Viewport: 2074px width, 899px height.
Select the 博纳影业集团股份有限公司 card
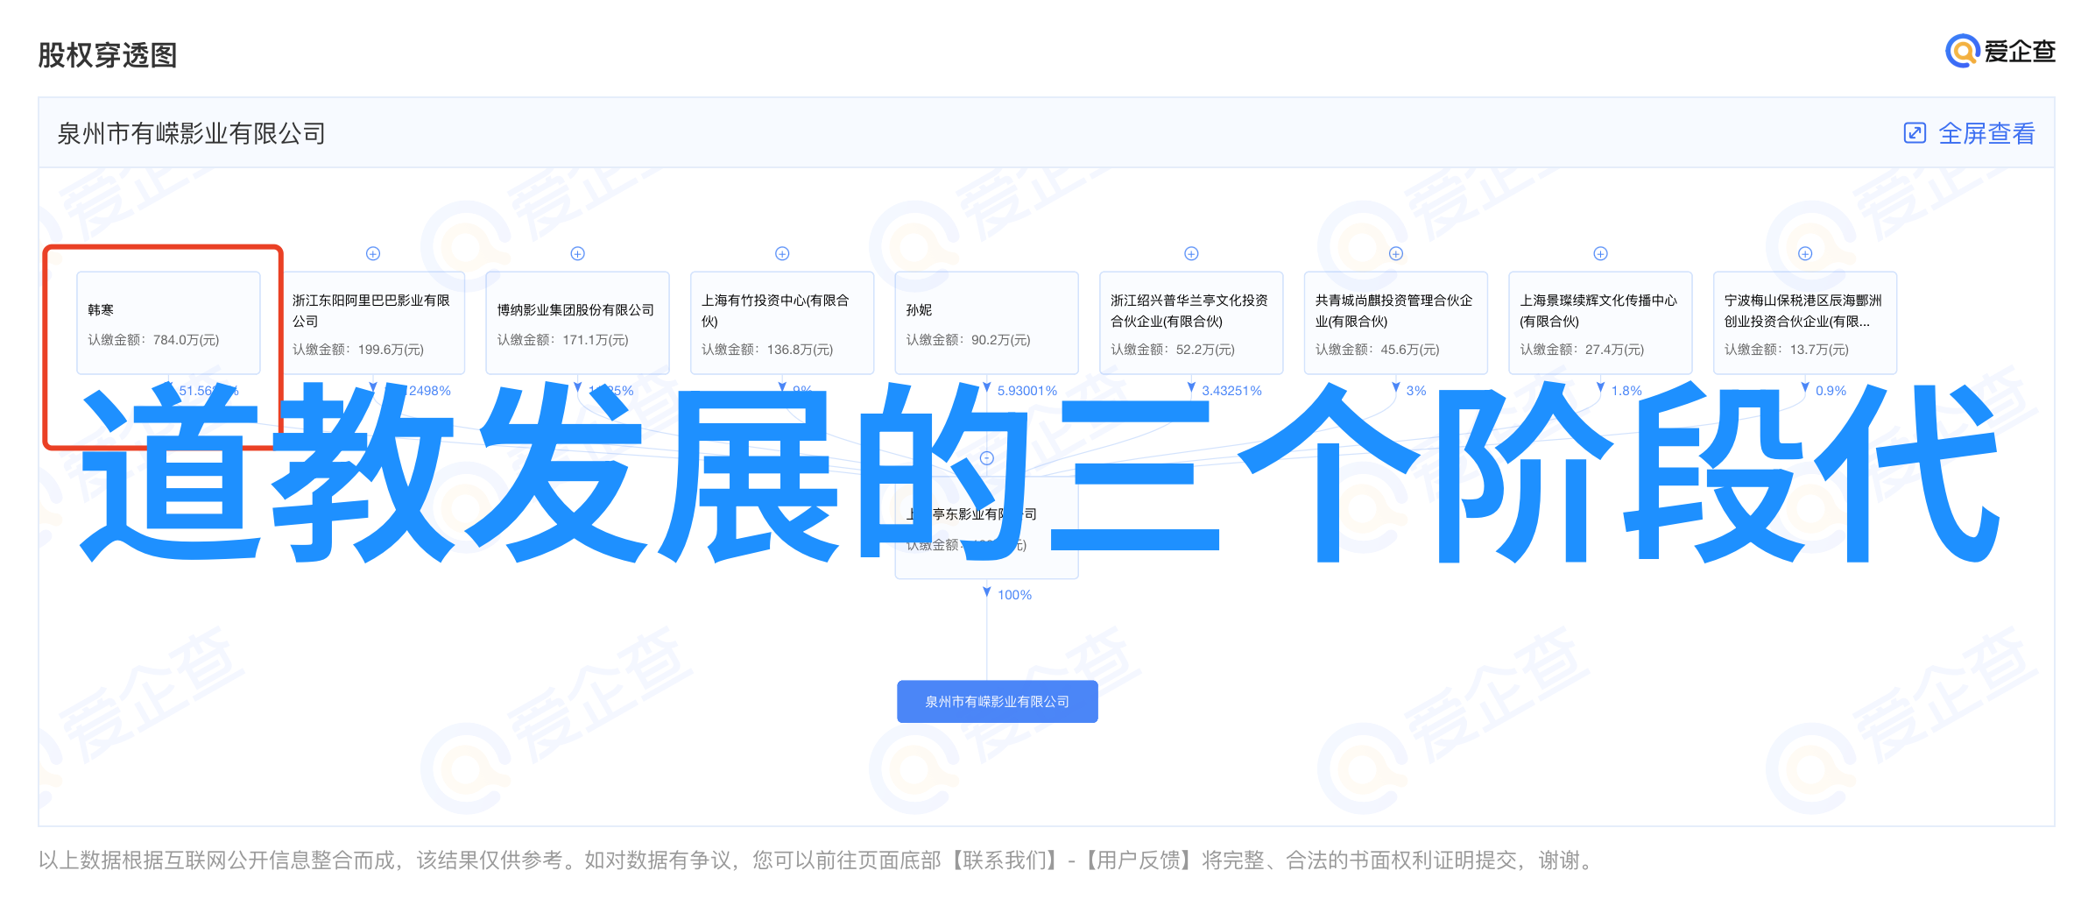578,322
